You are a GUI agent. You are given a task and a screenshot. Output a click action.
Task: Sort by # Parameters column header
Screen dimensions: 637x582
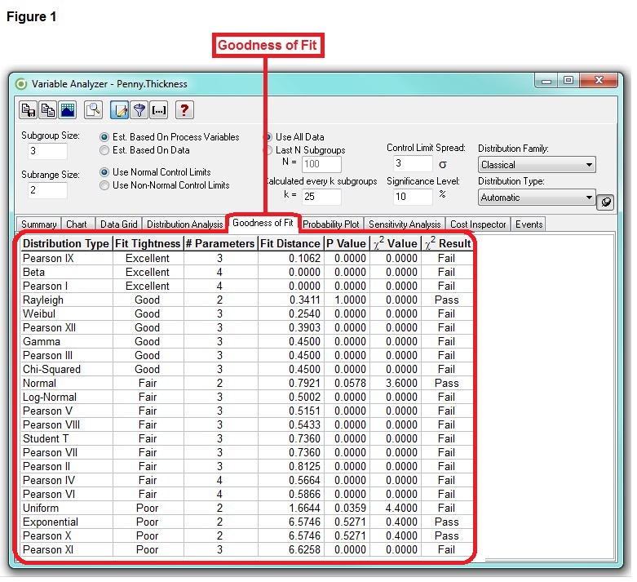pyautogui.click(x=220, y=243)
